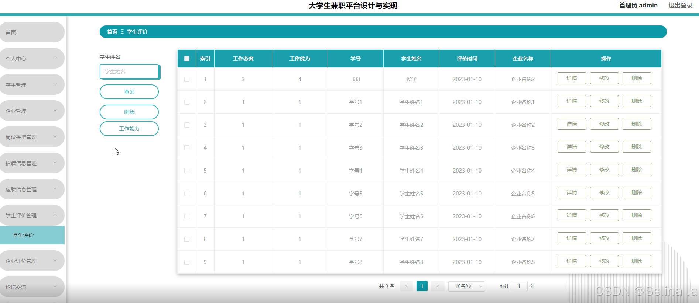Click 退出登录 to log out
699x303 pixels.
click(680, 5)
